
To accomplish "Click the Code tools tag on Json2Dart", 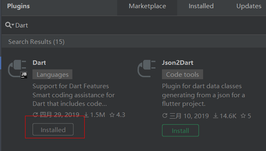I will [x=183, y=75].
